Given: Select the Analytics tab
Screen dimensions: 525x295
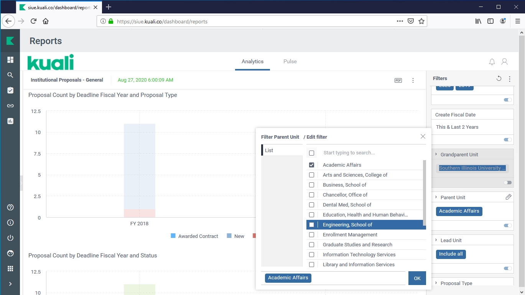Looking at the screenshot, I should click(252, 62).
